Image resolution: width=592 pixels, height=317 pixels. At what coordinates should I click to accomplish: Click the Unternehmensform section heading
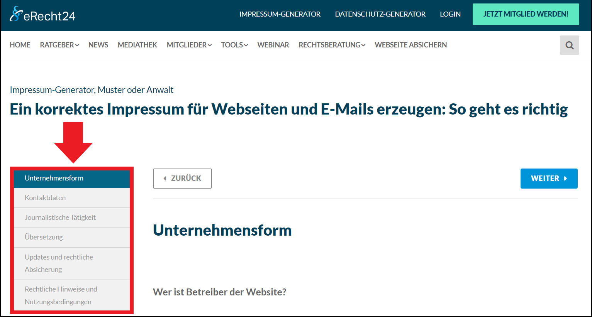(222, 230)
